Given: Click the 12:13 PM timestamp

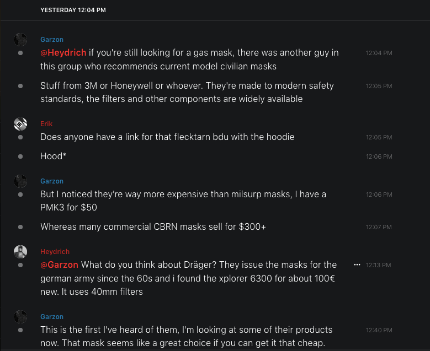Looking at the screenshot, I should click(x=379, y=266).
